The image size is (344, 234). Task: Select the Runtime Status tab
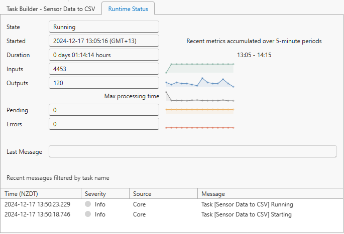tap(128, 9)
